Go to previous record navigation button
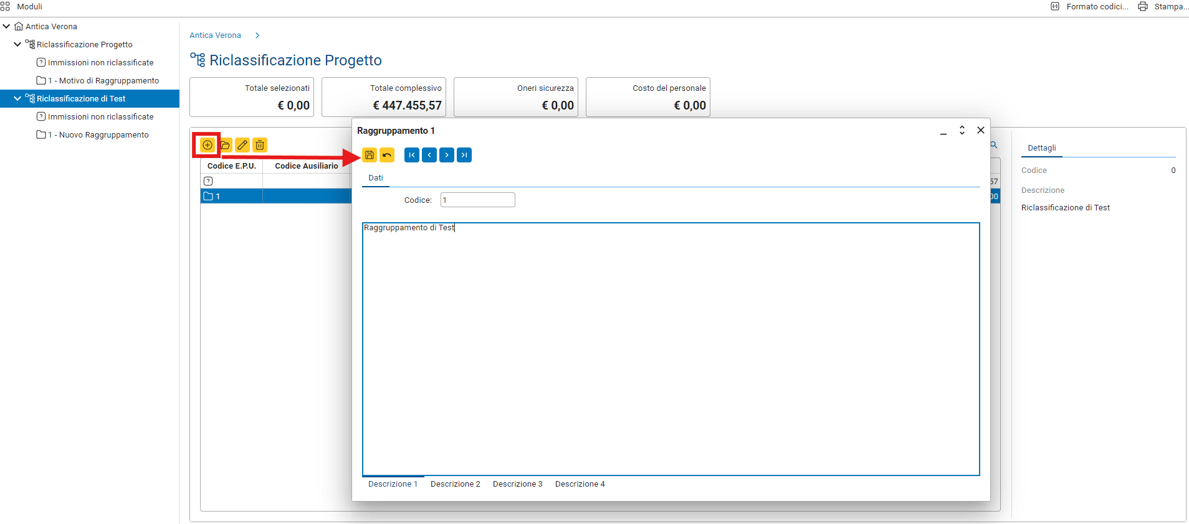 click(x=429, y=155)
